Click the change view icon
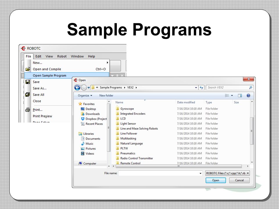 tap(227, 96)
